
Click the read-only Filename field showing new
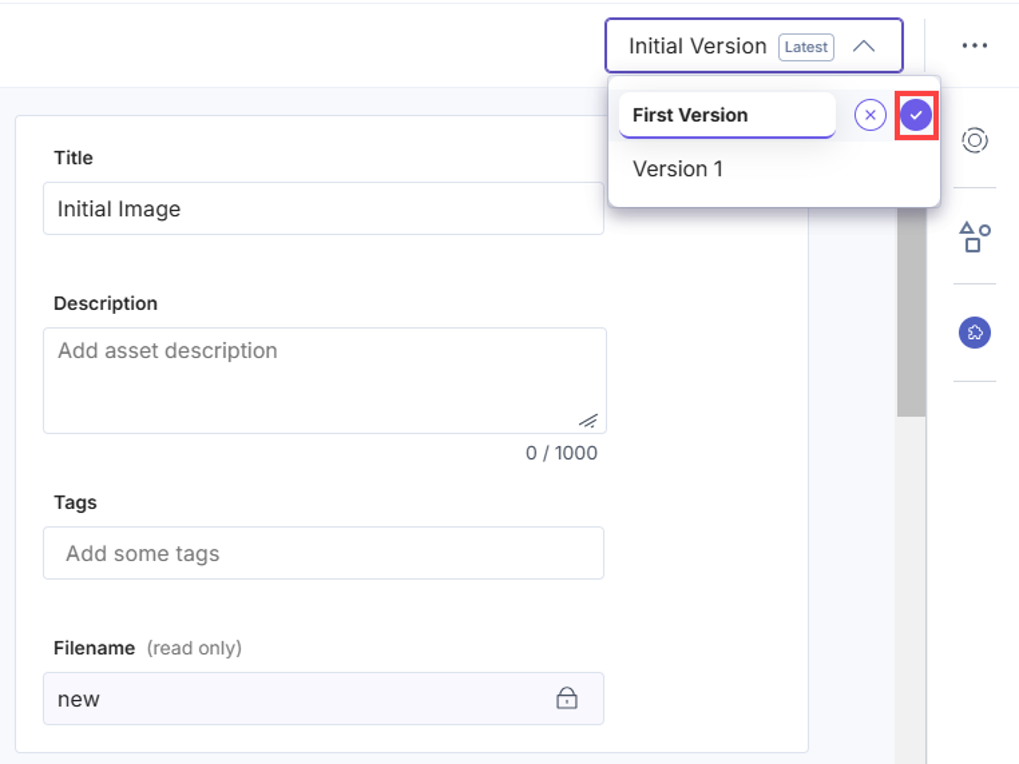[323, 699]
